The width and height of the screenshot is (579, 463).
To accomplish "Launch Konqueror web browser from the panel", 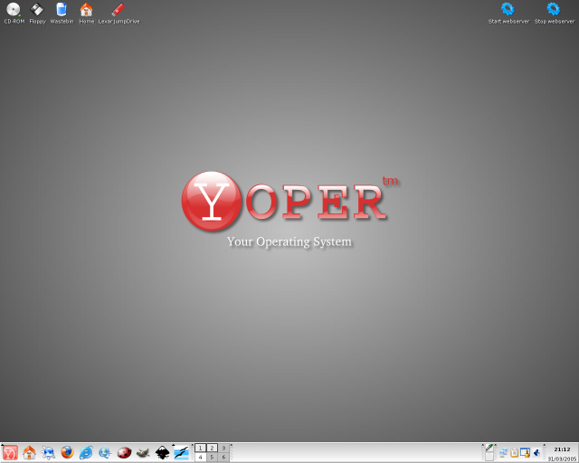I will tap(48, 453).
